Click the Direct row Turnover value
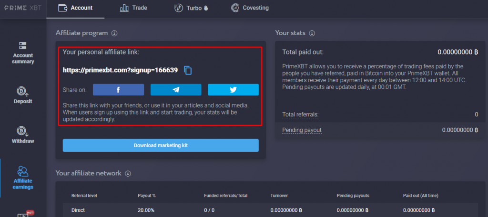This screenshot has width=488, height=217. coord(286,210)
